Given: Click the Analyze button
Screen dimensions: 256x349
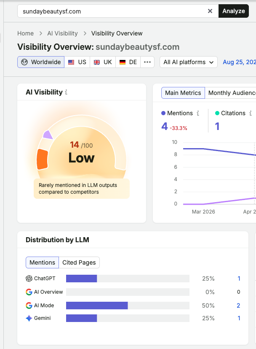Looking at the screenshot, I should coord(234,11).
